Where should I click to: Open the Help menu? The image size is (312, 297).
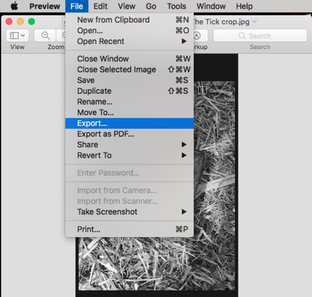point(244,6)
